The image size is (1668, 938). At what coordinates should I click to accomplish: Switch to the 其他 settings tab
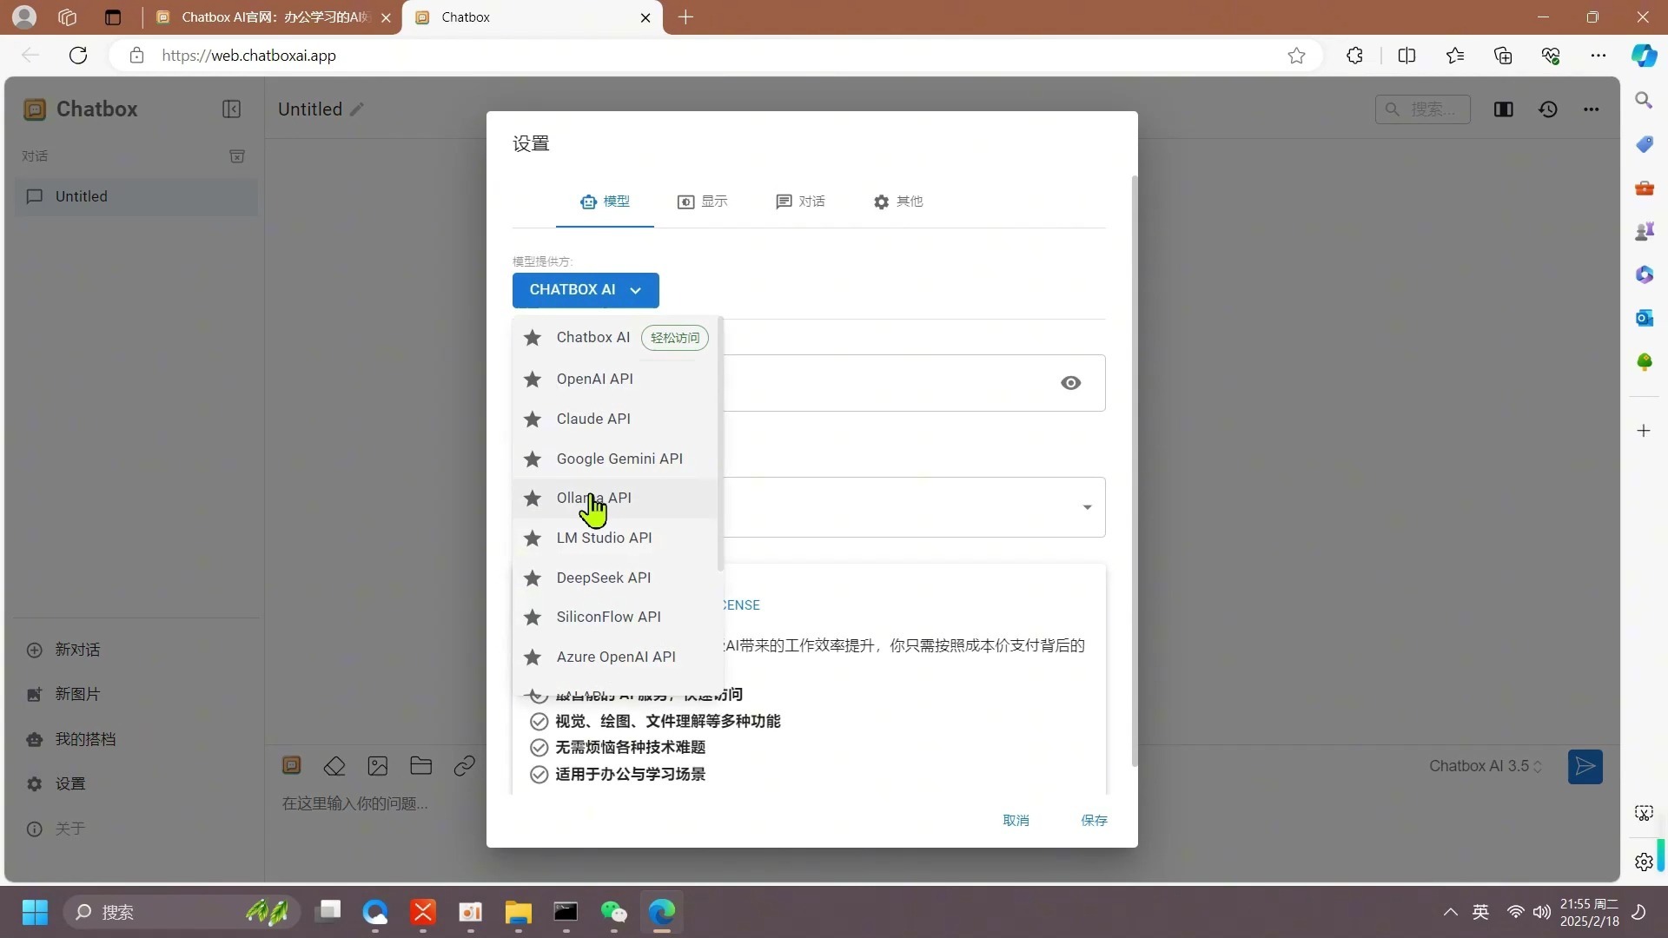coord(898,201)
